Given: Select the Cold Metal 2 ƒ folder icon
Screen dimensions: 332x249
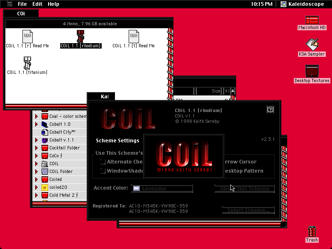Looking at the screenshot, I should pyautogui.click(x=45, y=195).
